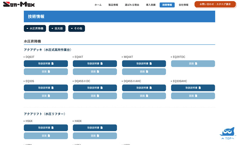
Task: Click the DQ45S II AHC model label
Action: pos(132,81)
